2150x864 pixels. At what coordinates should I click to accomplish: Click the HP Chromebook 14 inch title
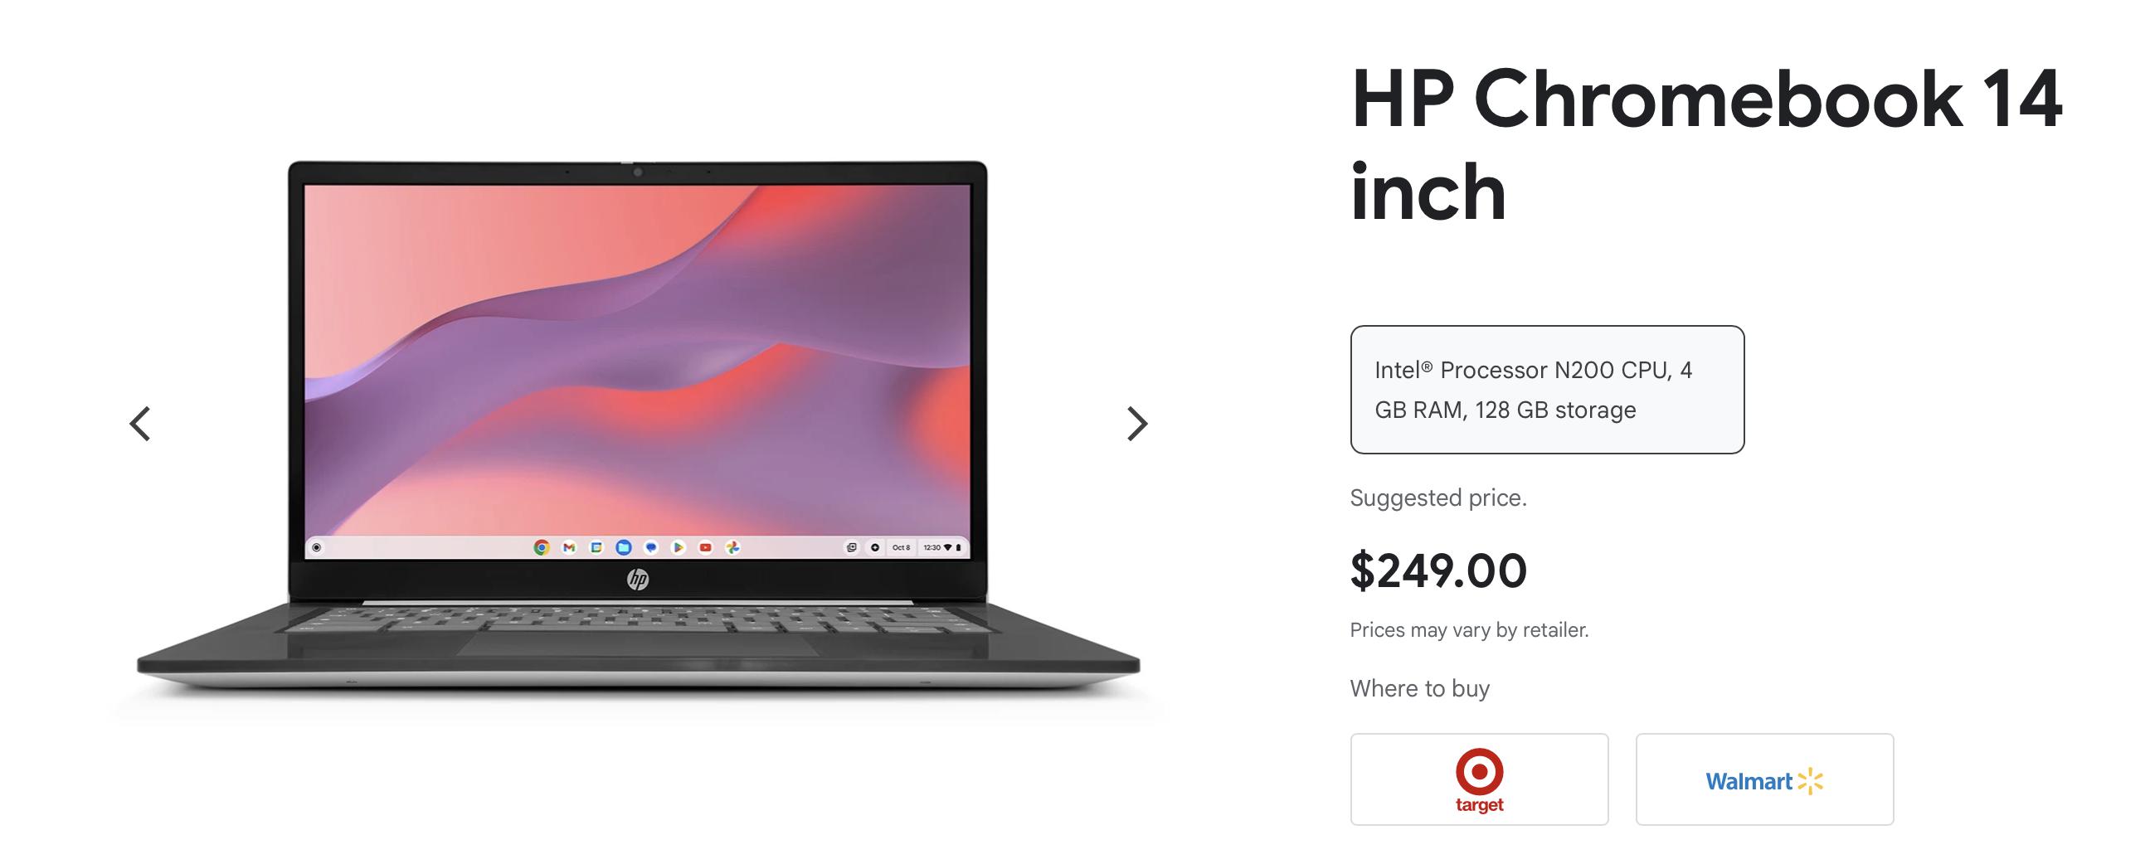1706,145
